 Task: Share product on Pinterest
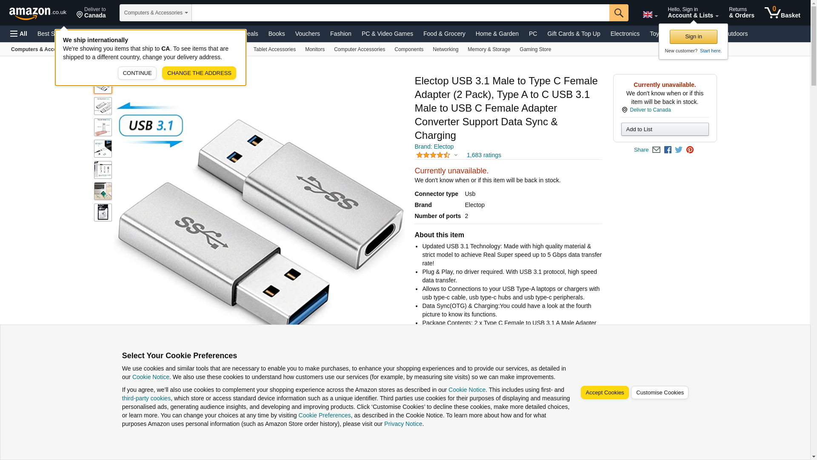tap(690, 150)
